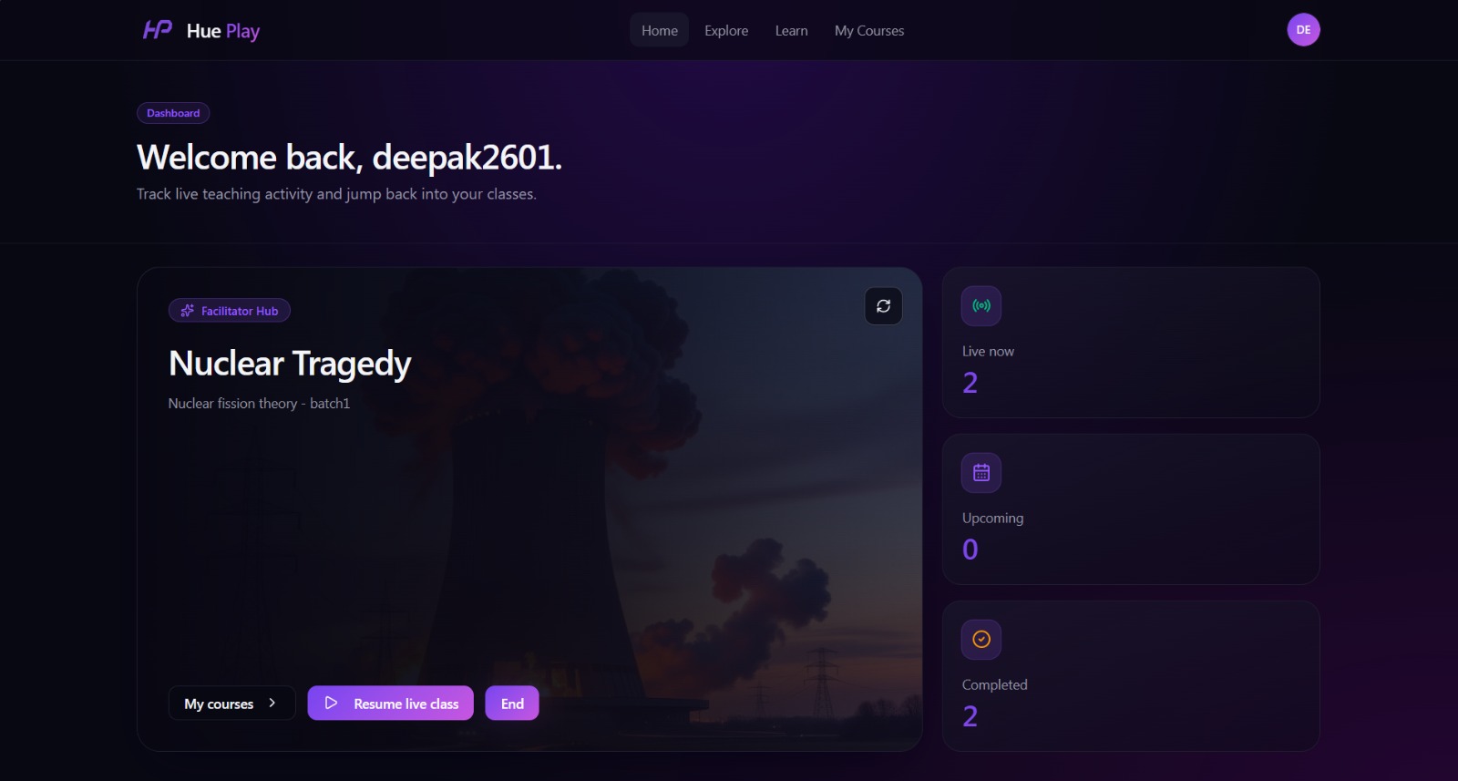The width and height of the screenshot is (1458, 781).
Task: Click the Completed count of 2
Action: pyautogui.click(x=970, y=716)
